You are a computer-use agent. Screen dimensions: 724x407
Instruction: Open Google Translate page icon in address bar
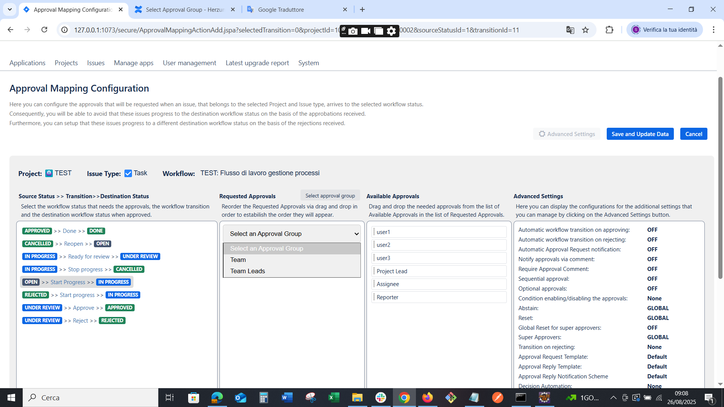[570, 30]
